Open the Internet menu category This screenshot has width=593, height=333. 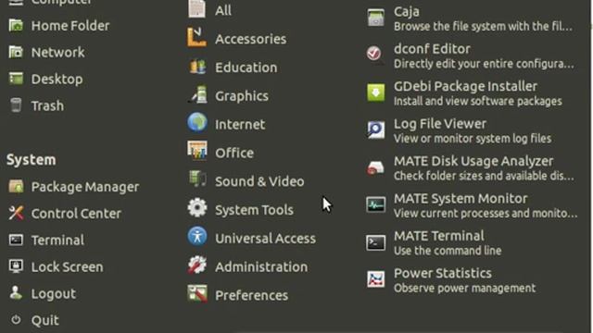pos(240,125)
